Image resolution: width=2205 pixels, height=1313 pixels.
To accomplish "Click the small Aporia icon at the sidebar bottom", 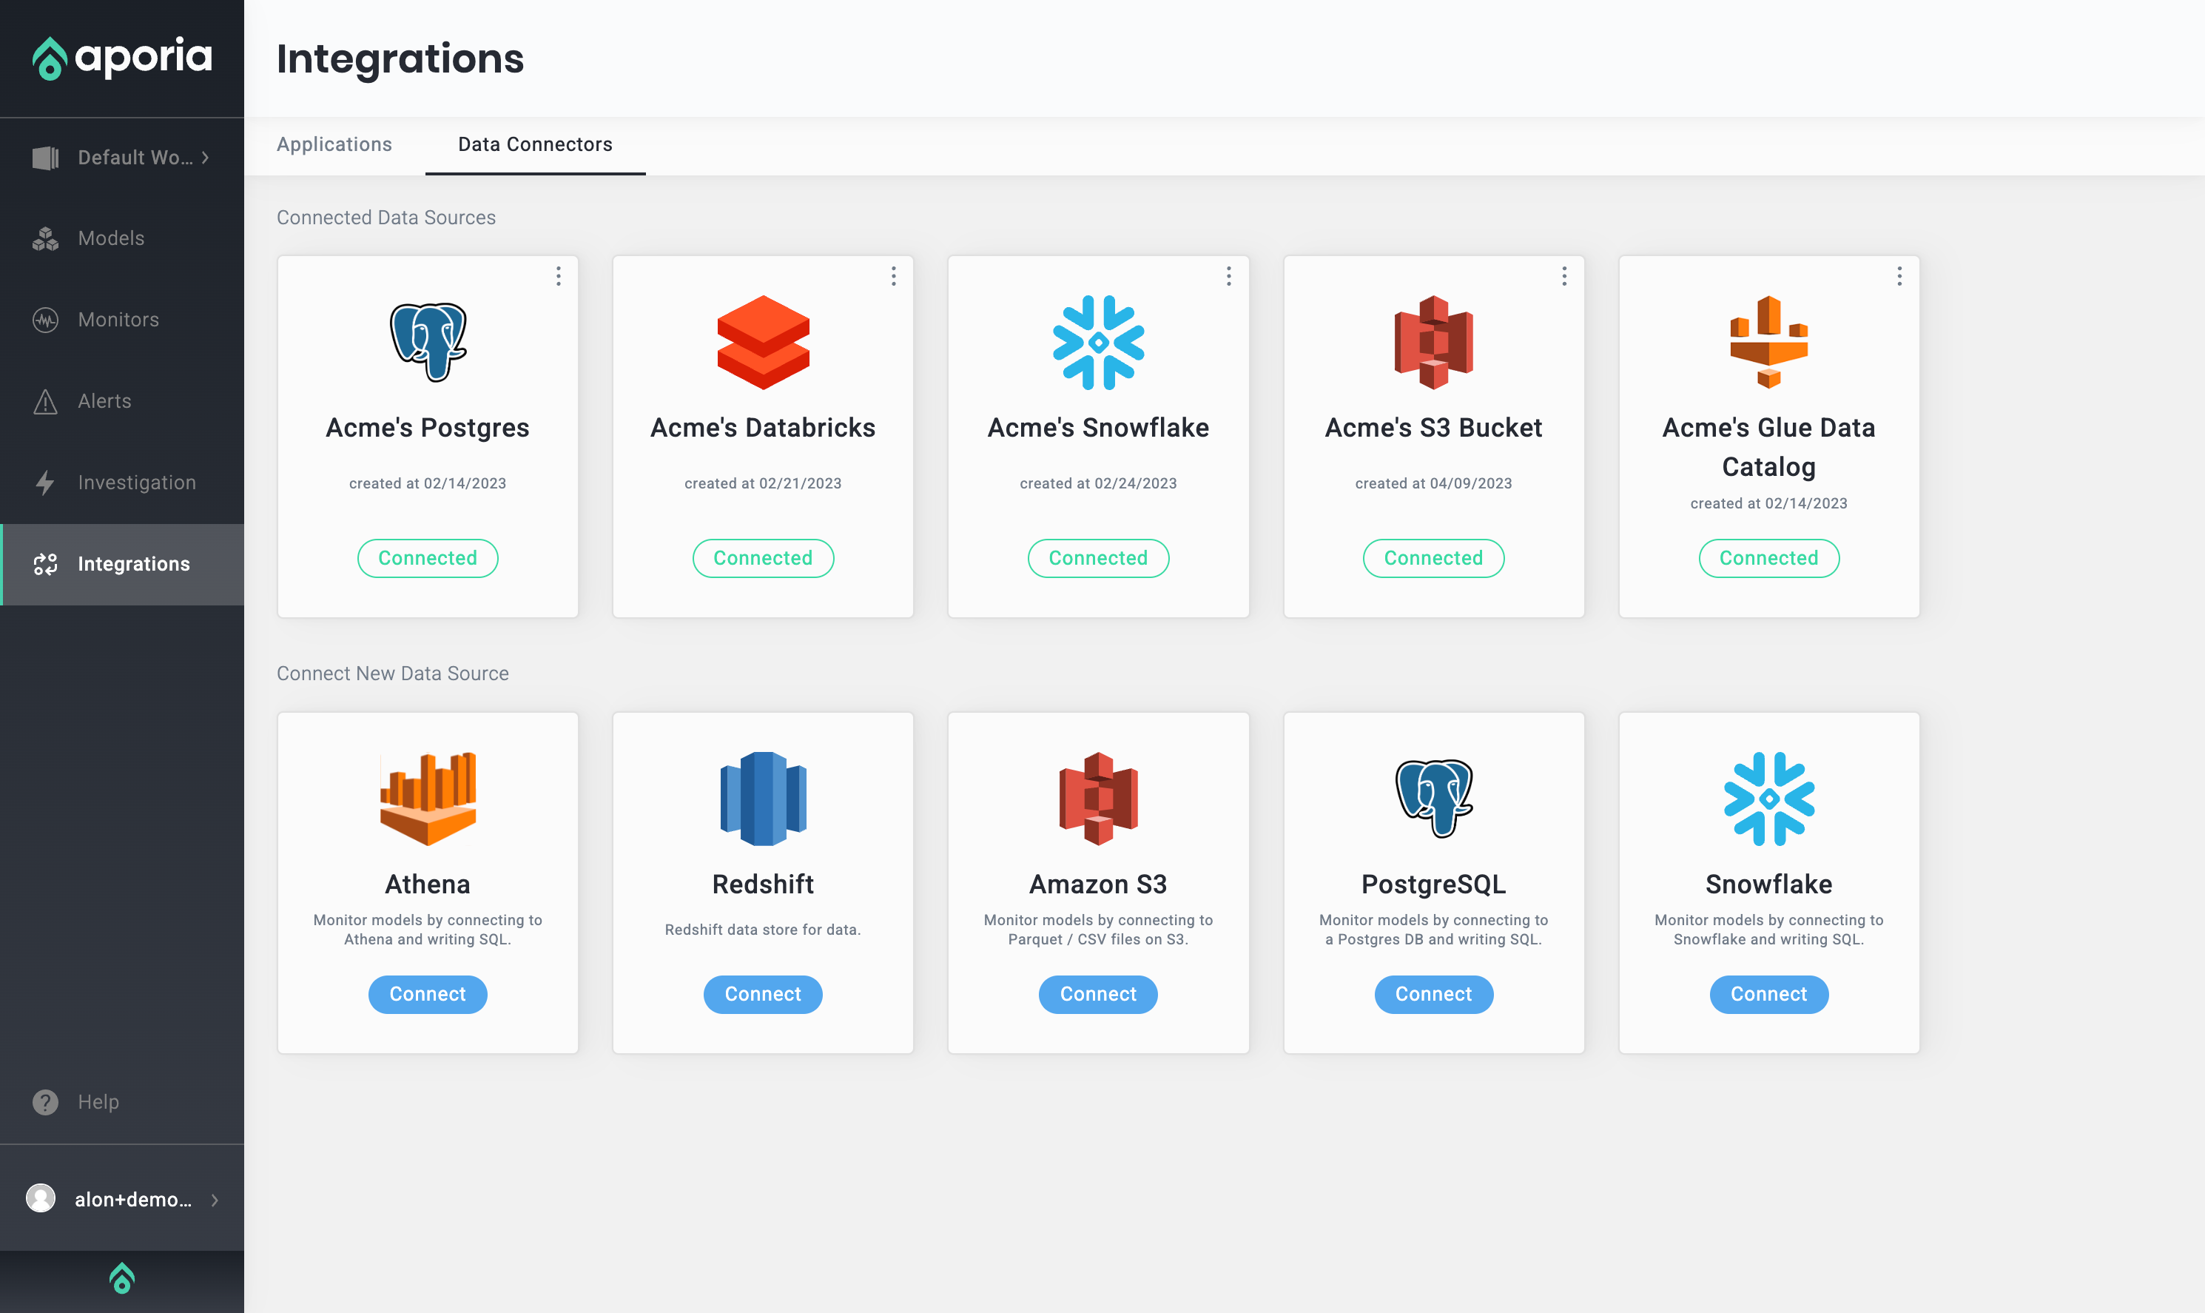I will tap(122, 1277).
